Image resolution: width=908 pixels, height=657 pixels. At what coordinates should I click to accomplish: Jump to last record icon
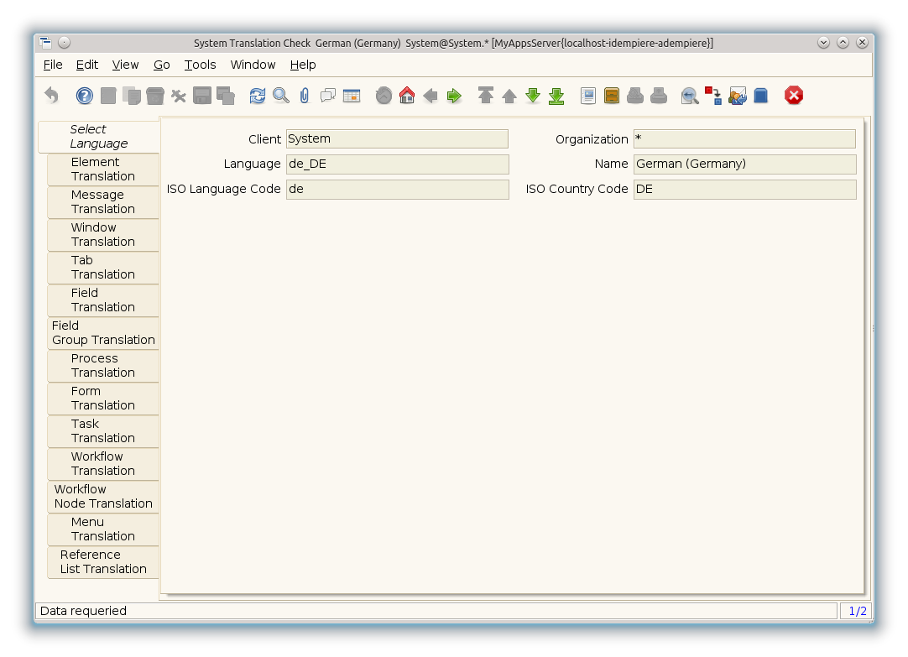point(556,96)
